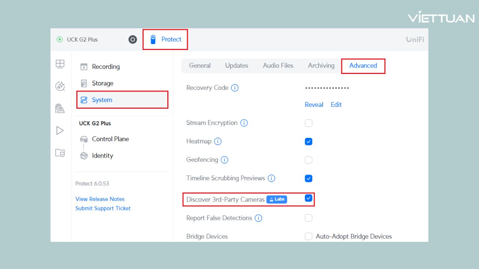The width and height of the screenshot is (479, 269).
Task: Select the Advanced tab
Action: point(363,66)
